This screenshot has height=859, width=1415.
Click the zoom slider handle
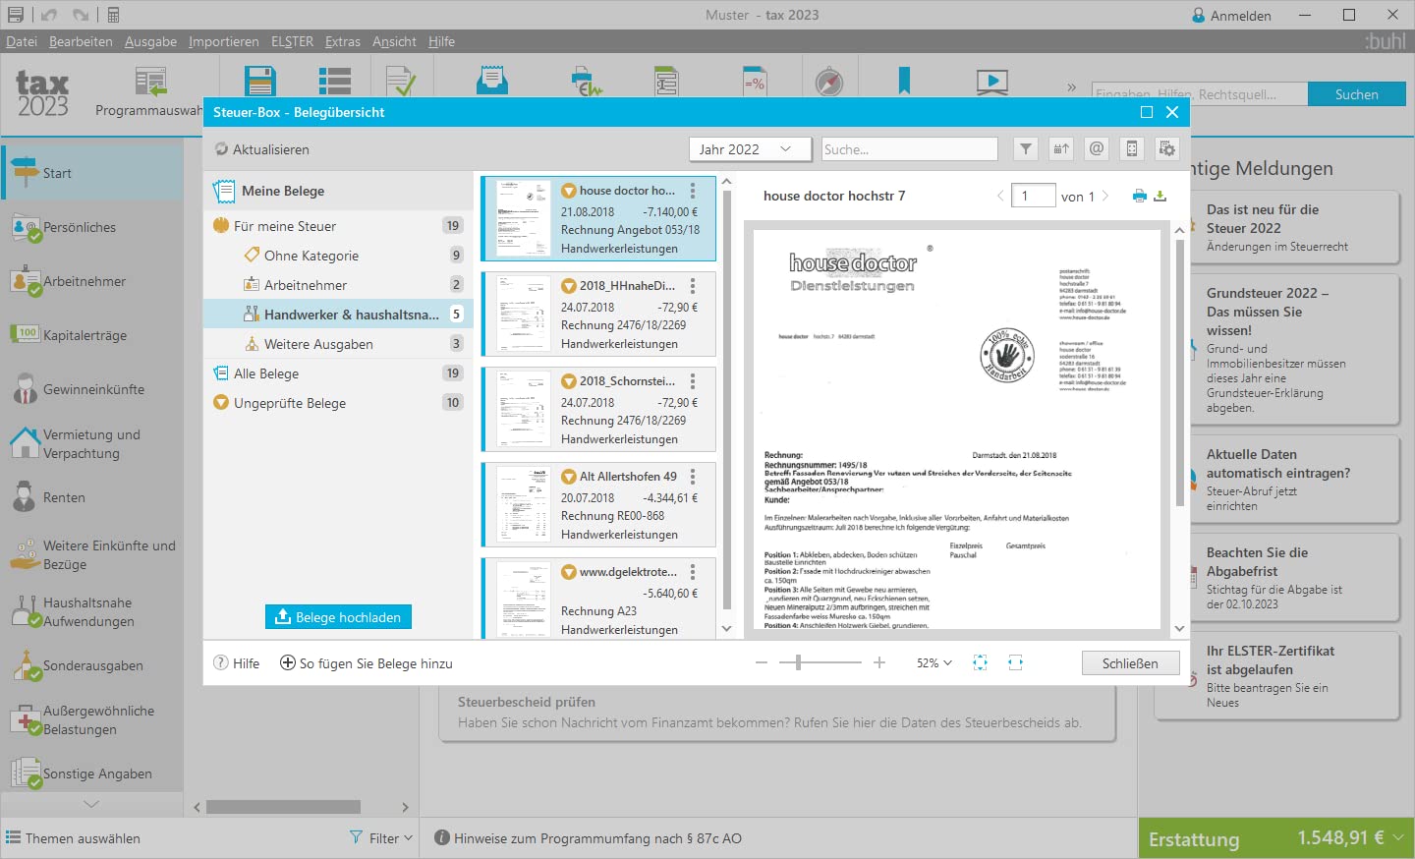(798, 663)
